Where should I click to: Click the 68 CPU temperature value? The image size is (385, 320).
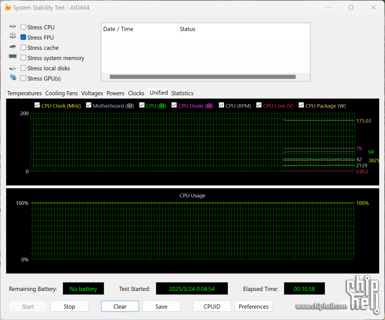coord(371,152)
